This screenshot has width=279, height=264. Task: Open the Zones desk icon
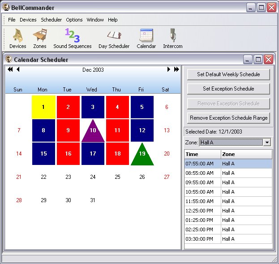(x=40, y=38)
